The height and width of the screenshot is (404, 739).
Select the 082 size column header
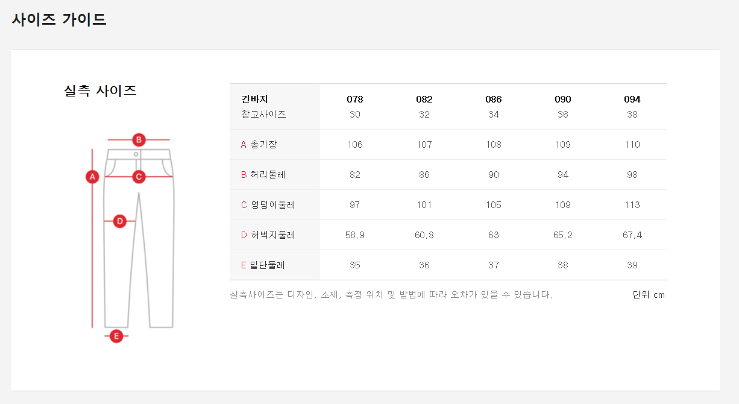[x=424, y=99]
